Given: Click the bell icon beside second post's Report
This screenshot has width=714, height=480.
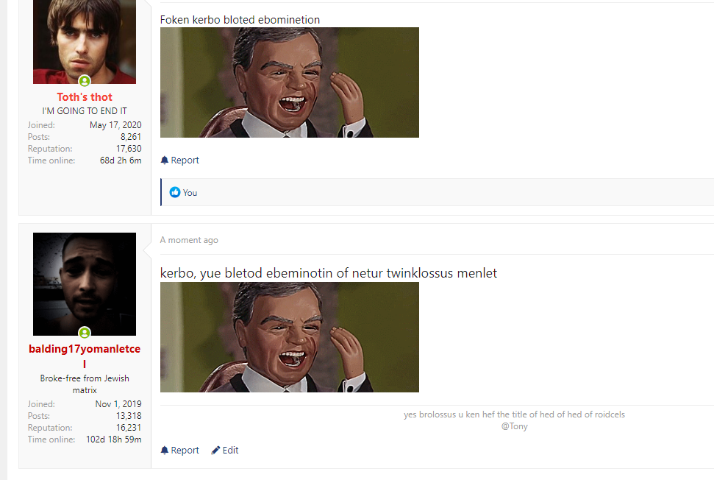Looking at the screenshot, I should [x=165, y=451].
